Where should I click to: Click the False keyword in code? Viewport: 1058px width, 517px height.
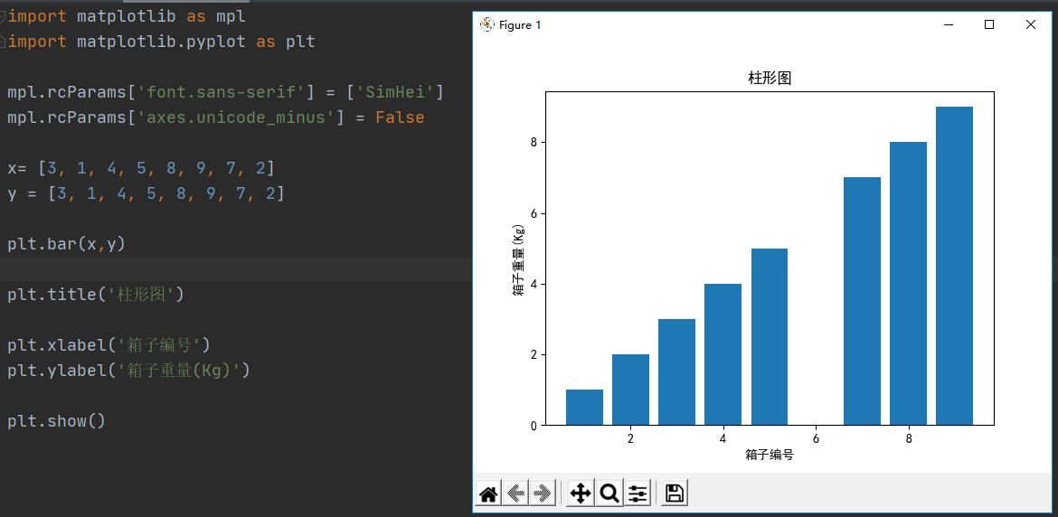[x=400, y=117]
